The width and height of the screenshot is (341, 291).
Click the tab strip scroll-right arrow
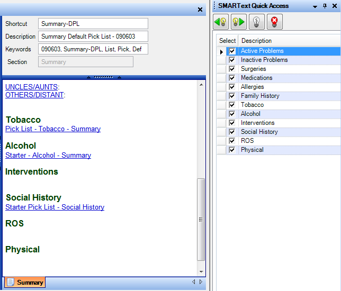pos(201,282)
